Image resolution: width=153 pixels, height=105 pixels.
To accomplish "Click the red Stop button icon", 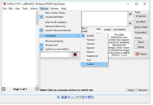I will [75, 55].
